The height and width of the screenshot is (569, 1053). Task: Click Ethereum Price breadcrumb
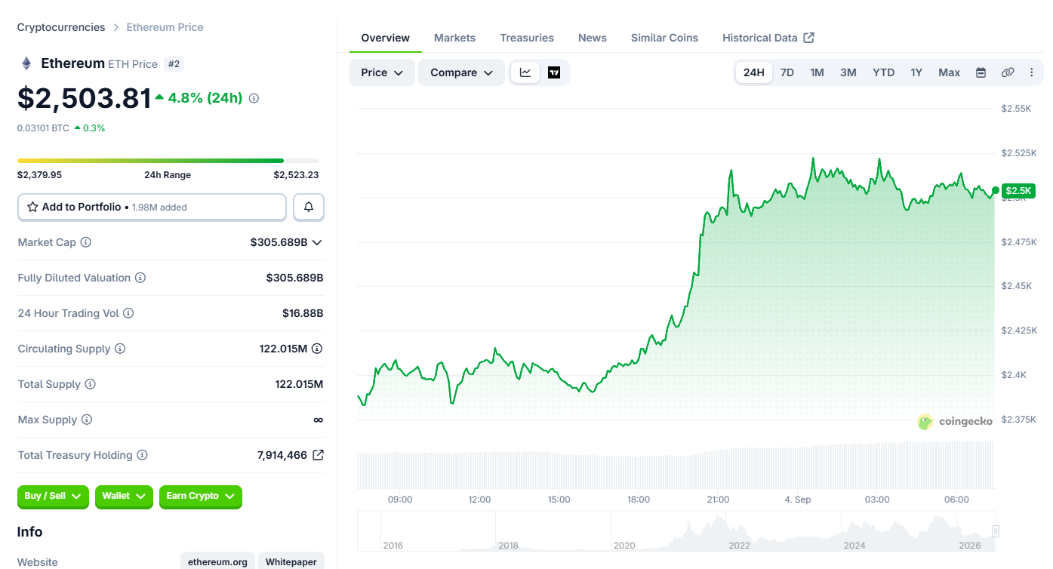[165, 27]
